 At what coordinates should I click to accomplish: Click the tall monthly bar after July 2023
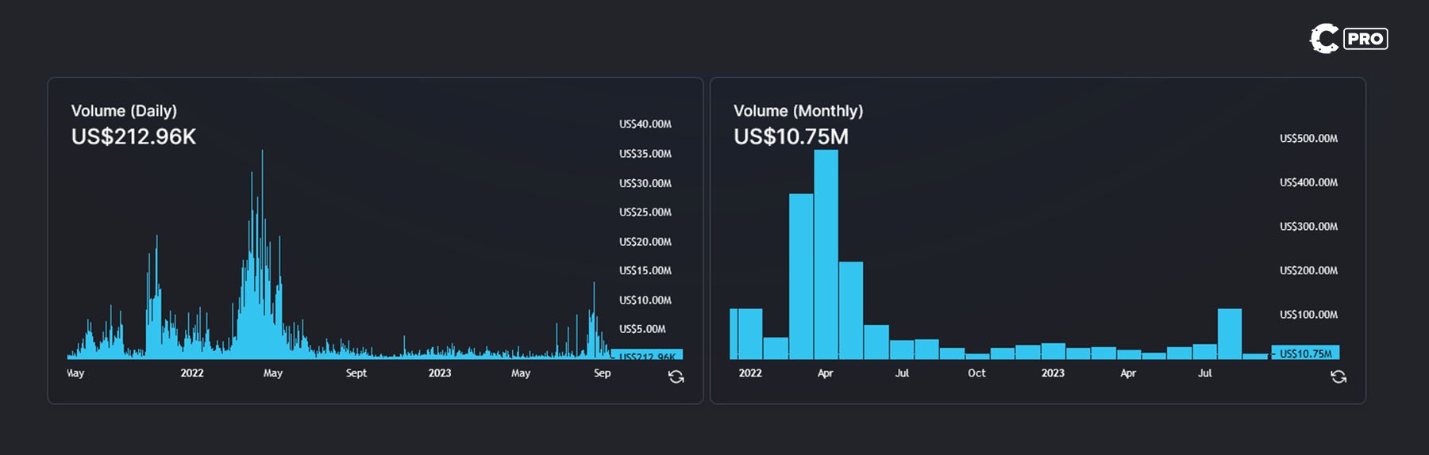tap(1229, 334)
